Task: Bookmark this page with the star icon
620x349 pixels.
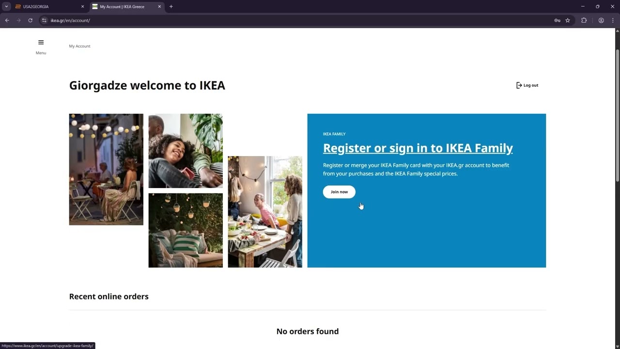Action: 568,20
